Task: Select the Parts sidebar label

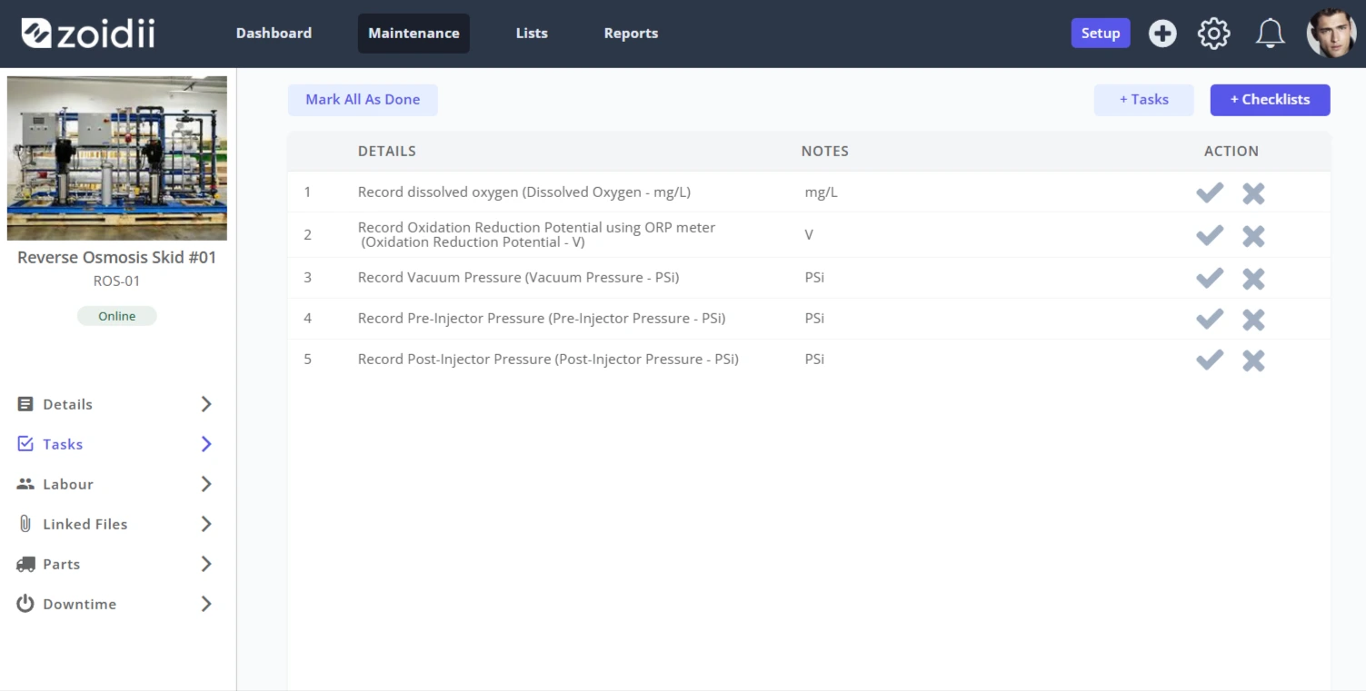Action: (62, 564)
